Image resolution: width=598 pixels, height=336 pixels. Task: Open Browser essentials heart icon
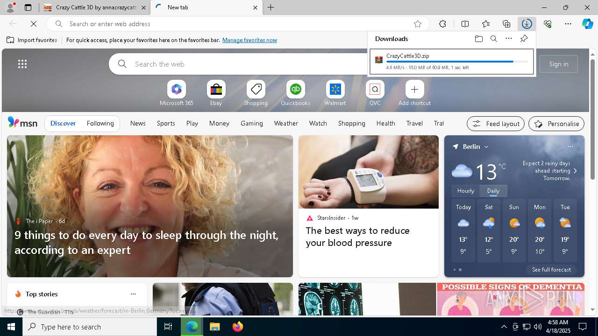pyautogui.click(x=548, y=24)
